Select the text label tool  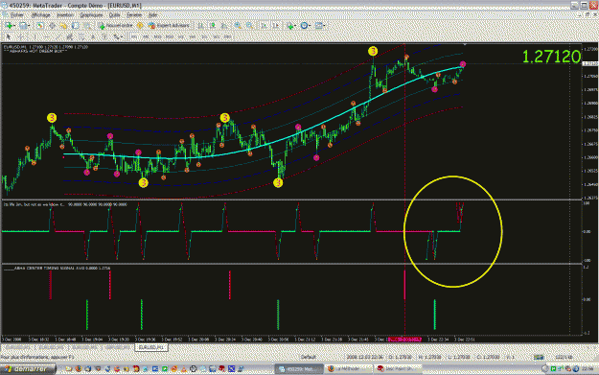(104, 37)
